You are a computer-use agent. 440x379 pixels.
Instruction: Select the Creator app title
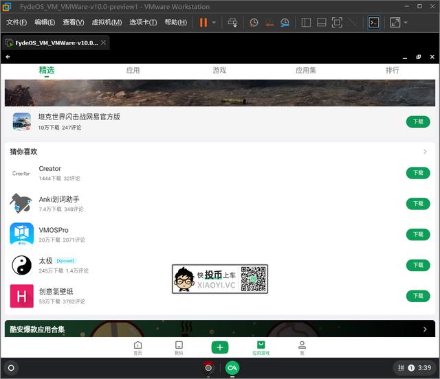[x=49, y=169]
